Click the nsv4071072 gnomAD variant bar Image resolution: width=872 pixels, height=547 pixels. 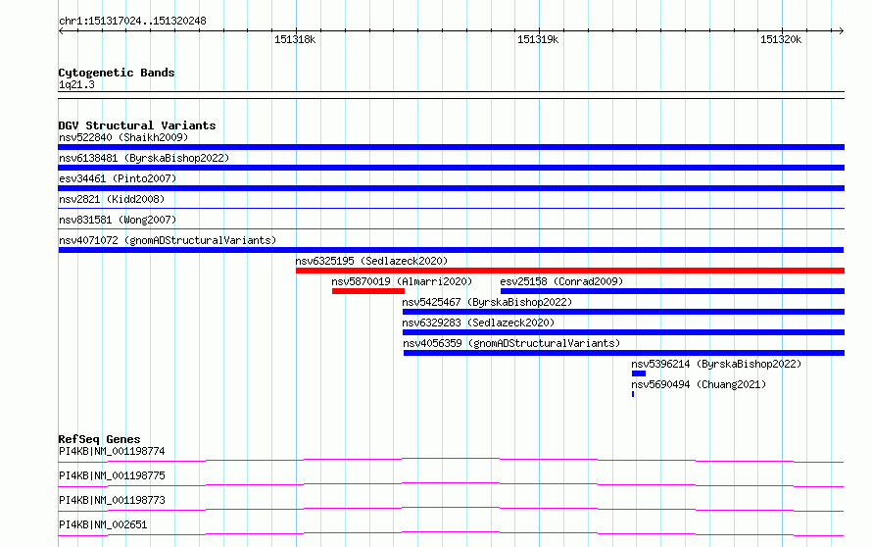point(451,250)
